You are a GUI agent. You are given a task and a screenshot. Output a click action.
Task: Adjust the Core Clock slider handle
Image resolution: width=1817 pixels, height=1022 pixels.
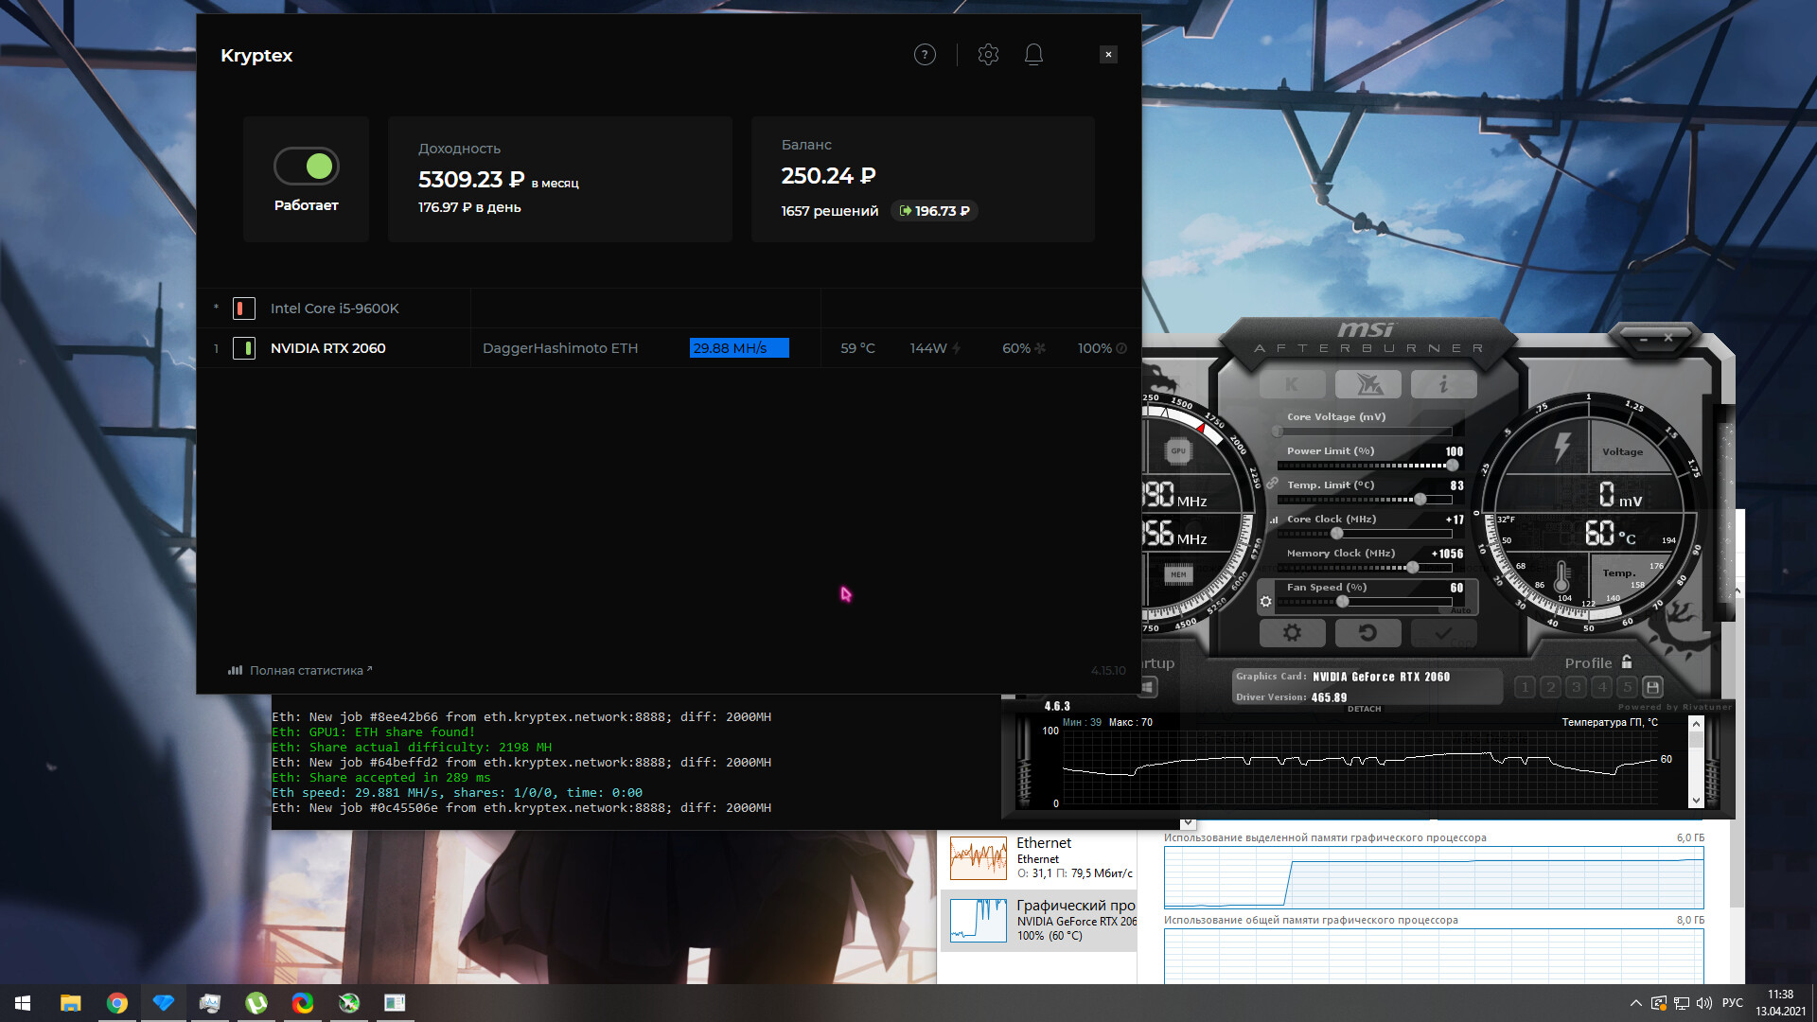[x=1337, y=534]
